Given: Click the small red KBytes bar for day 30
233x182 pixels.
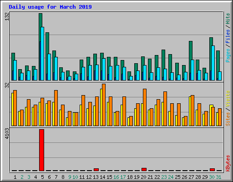Looking at the screenshot, I should pyautogui.click(x=212, y=170).
